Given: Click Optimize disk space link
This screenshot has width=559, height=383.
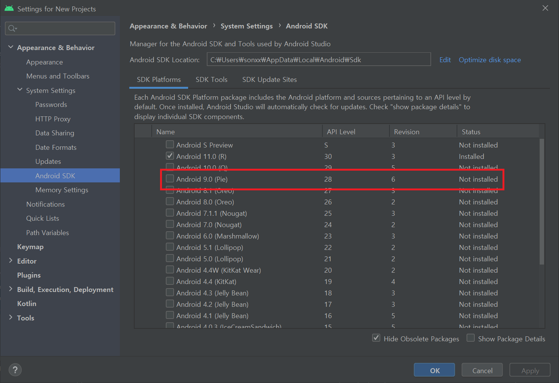Looking at the screenshot, I should click(490, 60).
